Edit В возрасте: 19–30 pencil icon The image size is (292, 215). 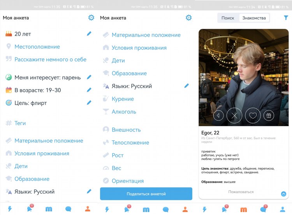point(89,90)
